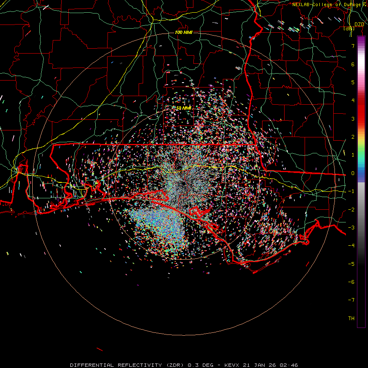Click the "6" value on the dB scale
The height and width of the screenshot is (368, 368).
(x=353, y=64)
